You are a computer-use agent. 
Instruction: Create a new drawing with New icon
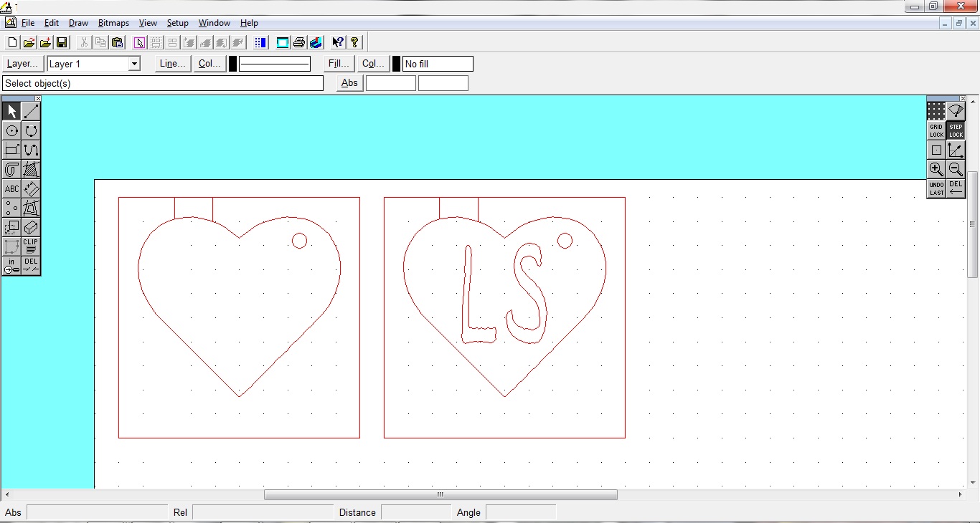[x=12, y=42]
